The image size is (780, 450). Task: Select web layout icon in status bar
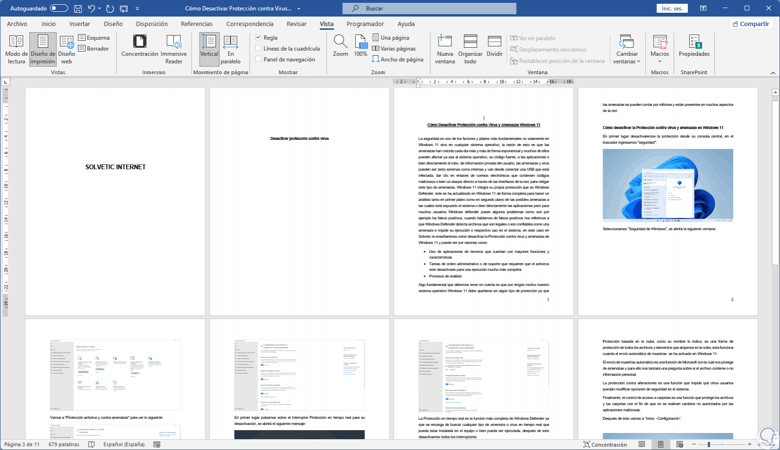tap(679, 444)
